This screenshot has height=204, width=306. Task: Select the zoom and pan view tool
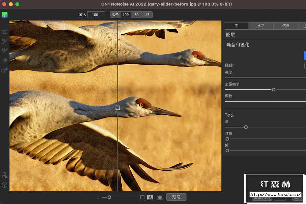(x=5, y=70)
